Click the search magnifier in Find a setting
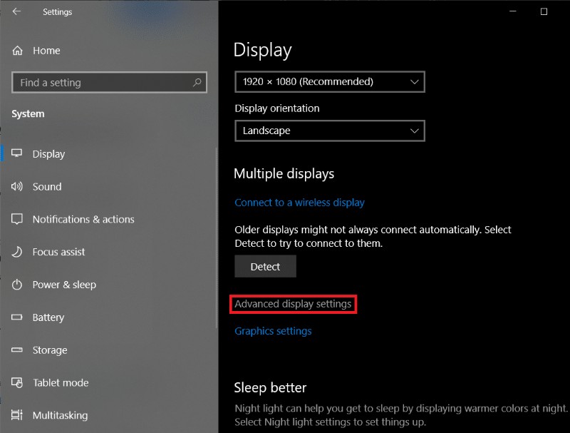Image resolution: width=570 pixels, height=433 pixels. pos(196,82)
